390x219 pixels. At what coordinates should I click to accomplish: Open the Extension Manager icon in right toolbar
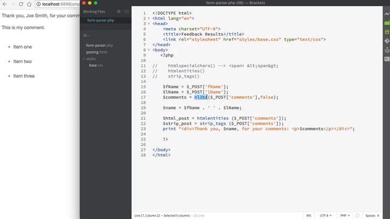[387, 23]
